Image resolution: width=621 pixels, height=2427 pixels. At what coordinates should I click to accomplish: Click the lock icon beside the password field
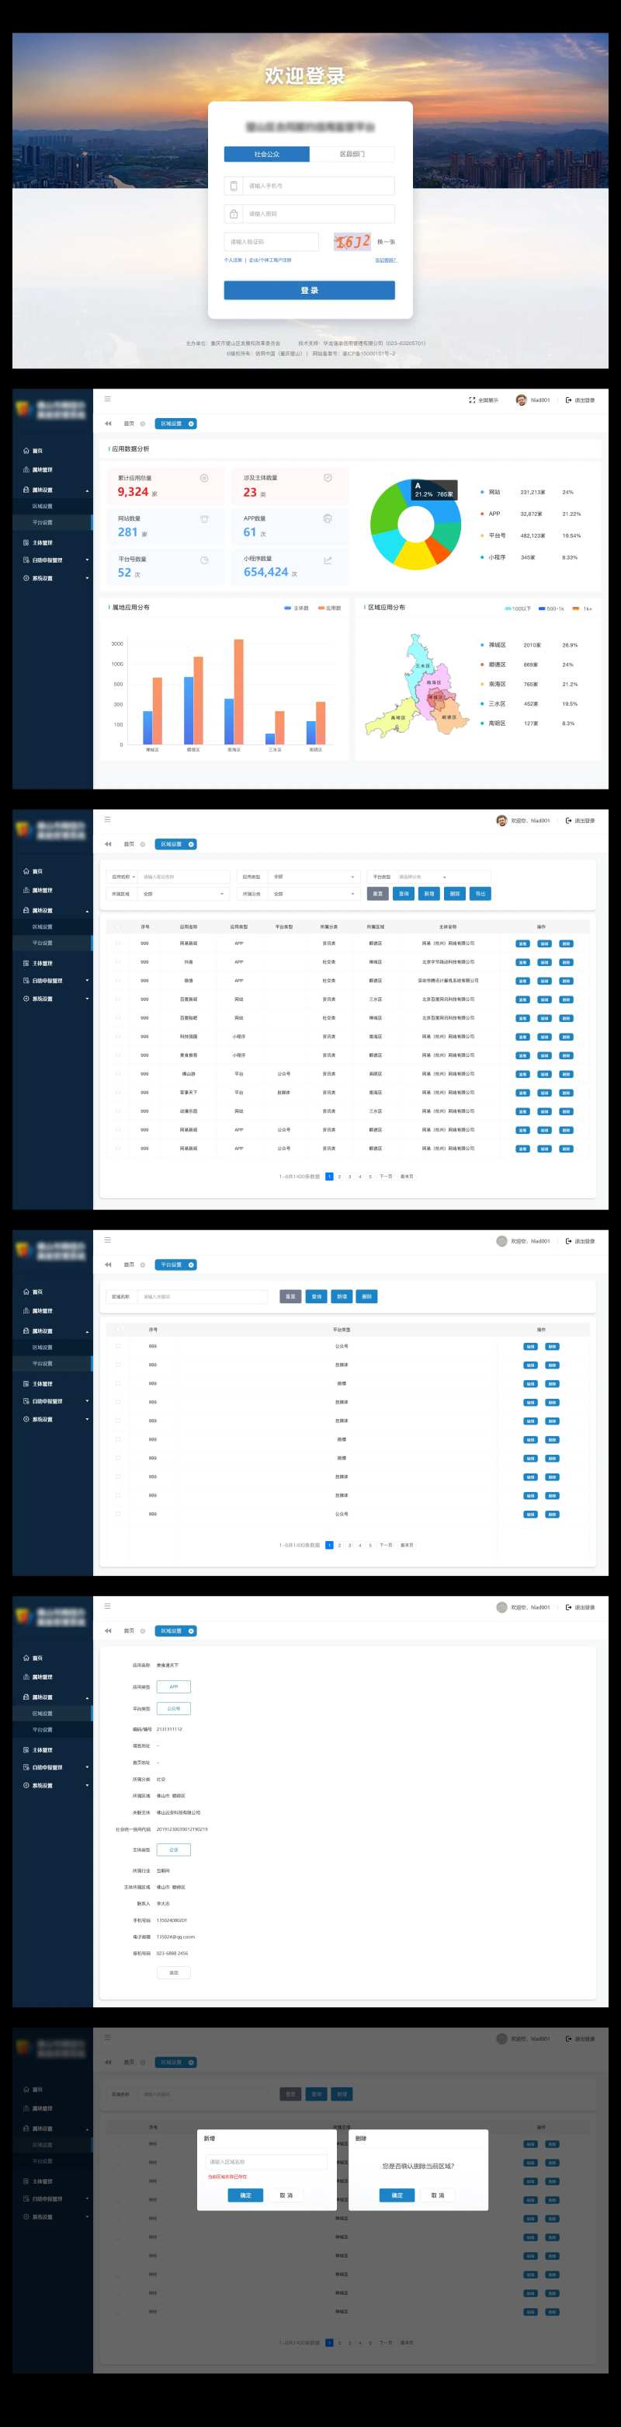[x=234, y=214]
